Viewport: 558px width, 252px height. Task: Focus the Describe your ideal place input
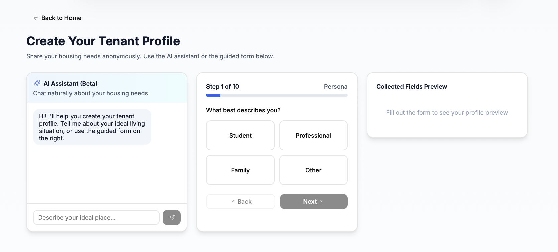96,218
